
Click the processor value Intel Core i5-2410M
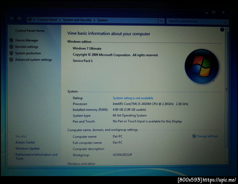click(x=150, y=104)
